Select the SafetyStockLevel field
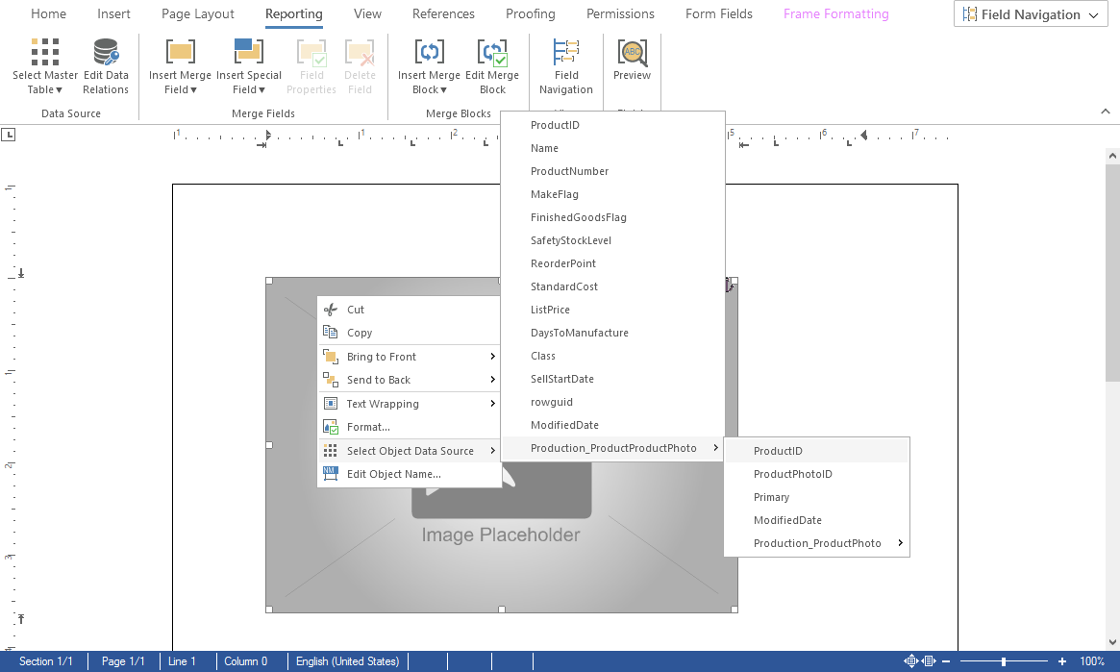This screenshot has width=1120, height=672. point(612,240)
